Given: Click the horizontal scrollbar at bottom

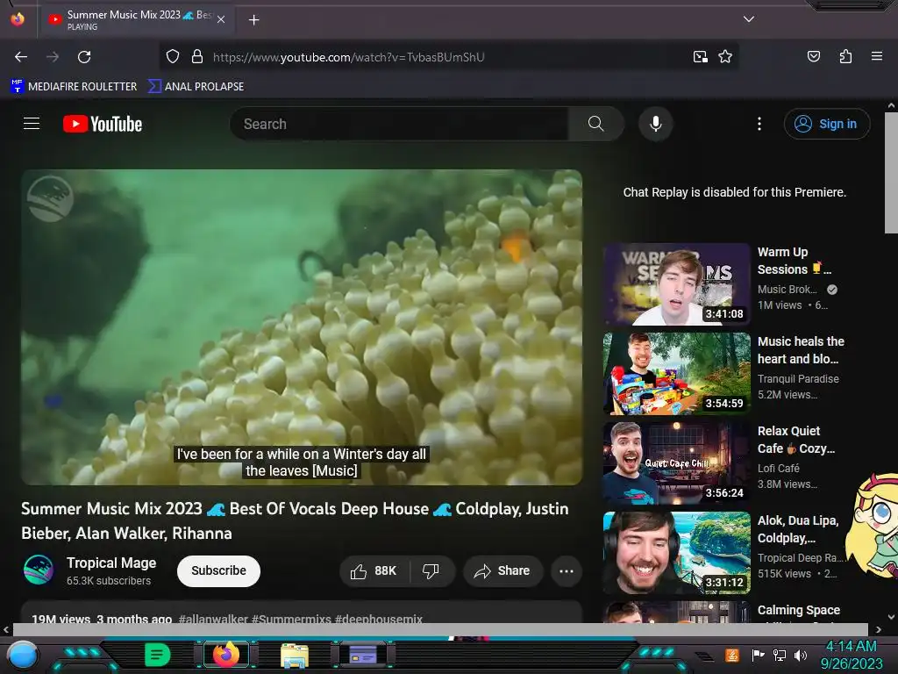Looking at the screenshot, I should pyautogui.click(x=440, y=629).
